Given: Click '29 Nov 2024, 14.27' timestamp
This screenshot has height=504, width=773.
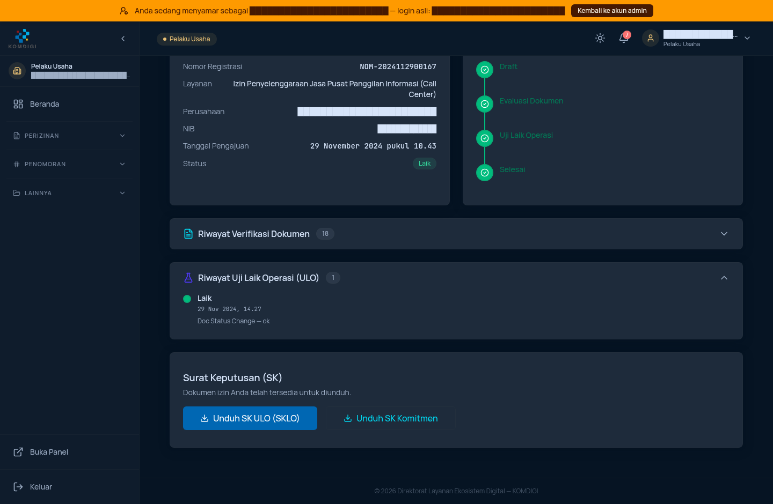Looking at the screenshot, I should tap(229, 309).
